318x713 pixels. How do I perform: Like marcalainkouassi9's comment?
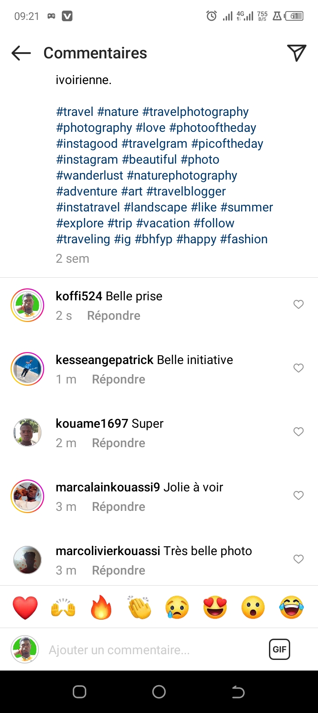point(299,495)
